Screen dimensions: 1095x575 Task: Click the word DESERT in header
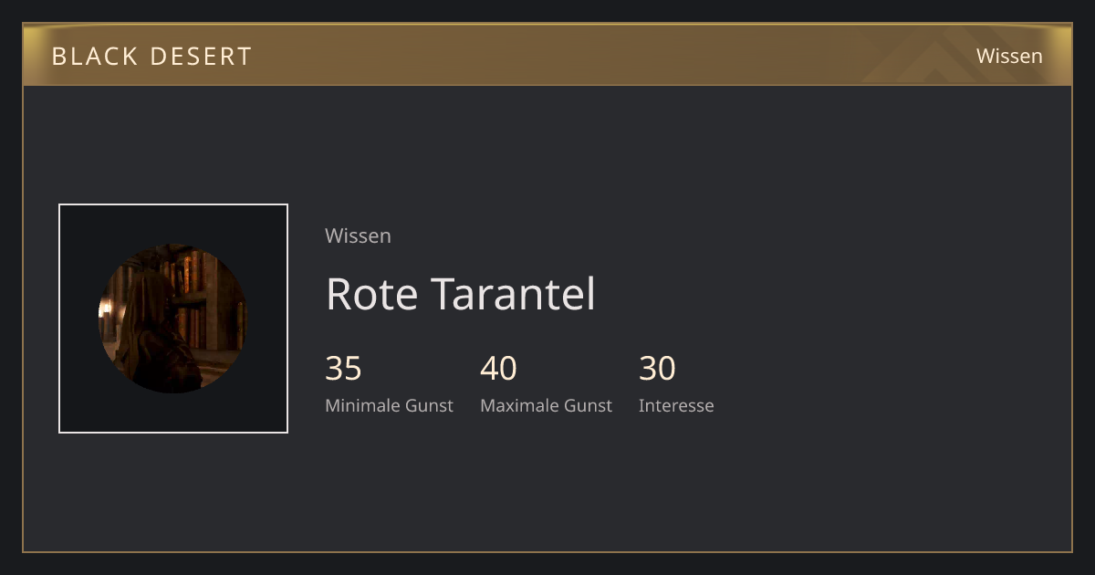click(x=201, y=57)
